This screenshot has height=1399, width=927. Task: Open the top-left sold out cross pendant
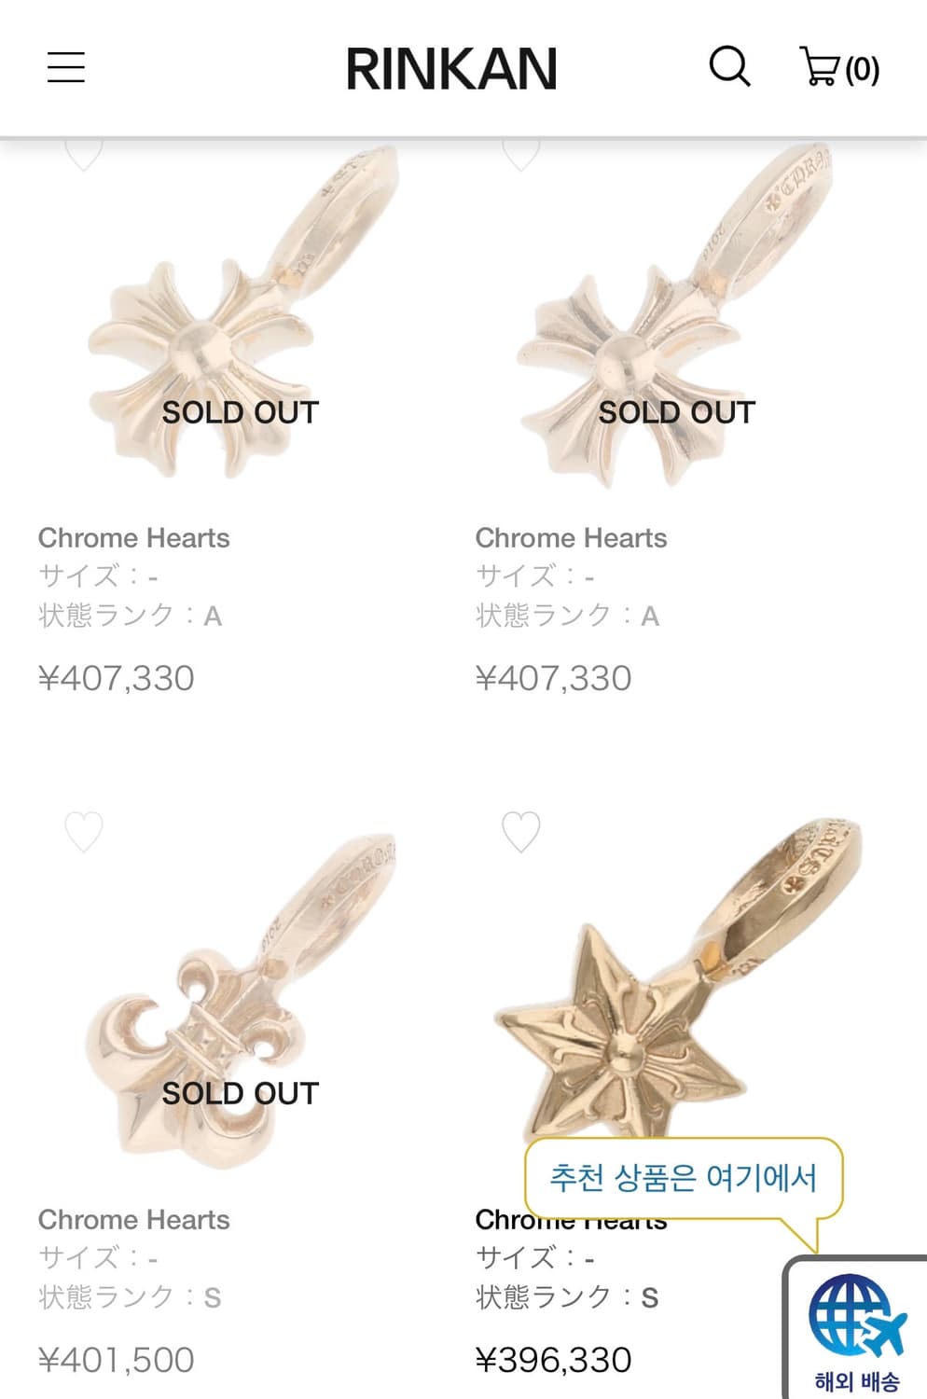tap(240, 317)
